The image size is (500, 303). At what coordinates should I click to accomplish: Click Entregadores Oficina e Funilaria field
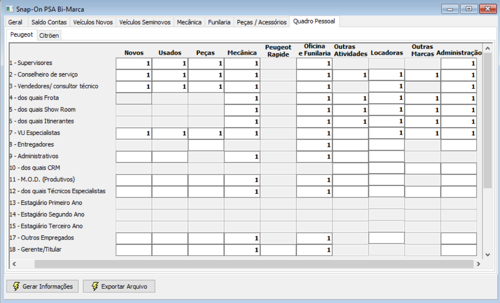point(314,145)
